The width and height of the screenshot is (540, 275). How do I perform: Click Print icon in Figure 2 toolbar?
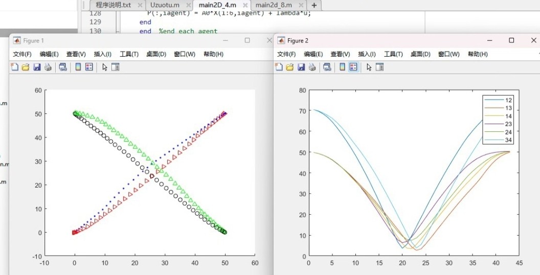[x=312, y=67]
